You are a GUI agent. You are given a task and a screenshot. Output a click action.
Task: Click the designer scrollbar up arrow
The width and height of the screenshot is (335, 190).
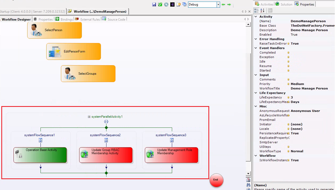tap(248, 25)
